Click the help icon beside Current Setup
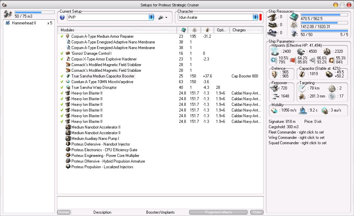 (x=62, y=17)
